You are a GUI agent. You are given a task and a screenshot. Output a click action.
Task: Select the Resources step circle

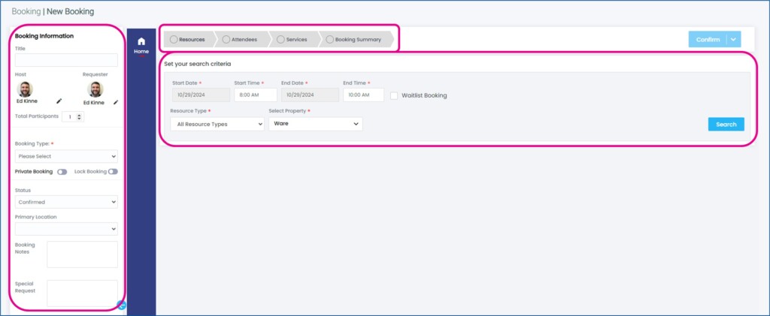tap(174, 40)
